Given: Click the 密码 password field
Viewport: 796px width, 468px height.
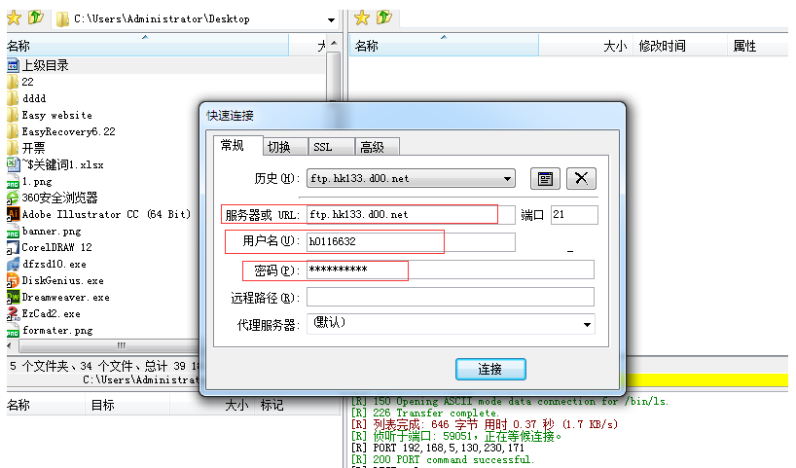Looking at the screenshot, I should tap(451, 270).
